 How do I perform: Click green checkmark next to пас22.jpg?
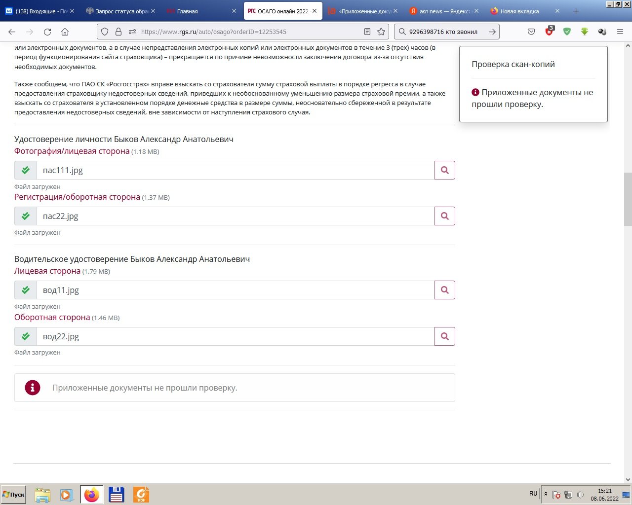click(26, 216)
